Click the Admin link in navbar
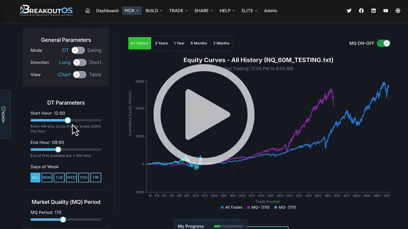This screenshot has width=408, height=229. point(270,11)
